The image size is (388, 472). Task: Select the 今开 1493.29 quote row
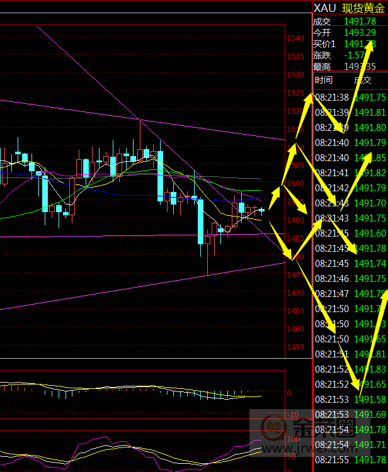pos(350,32)
